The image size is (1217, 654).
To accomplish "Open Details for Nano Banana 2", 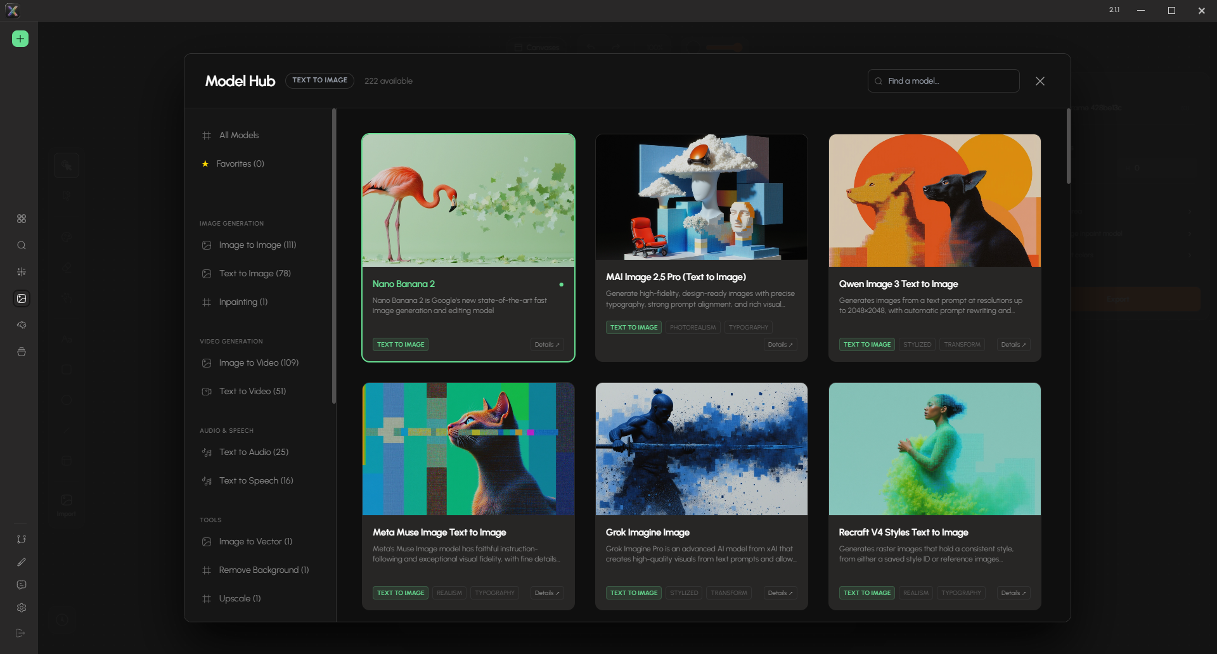I will (x=547, y=345).
